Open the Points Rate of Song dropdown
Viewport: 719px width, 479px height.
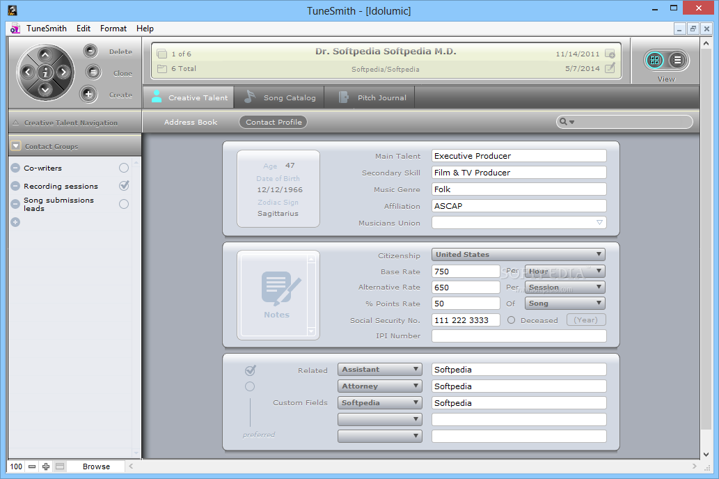[565, 304]
